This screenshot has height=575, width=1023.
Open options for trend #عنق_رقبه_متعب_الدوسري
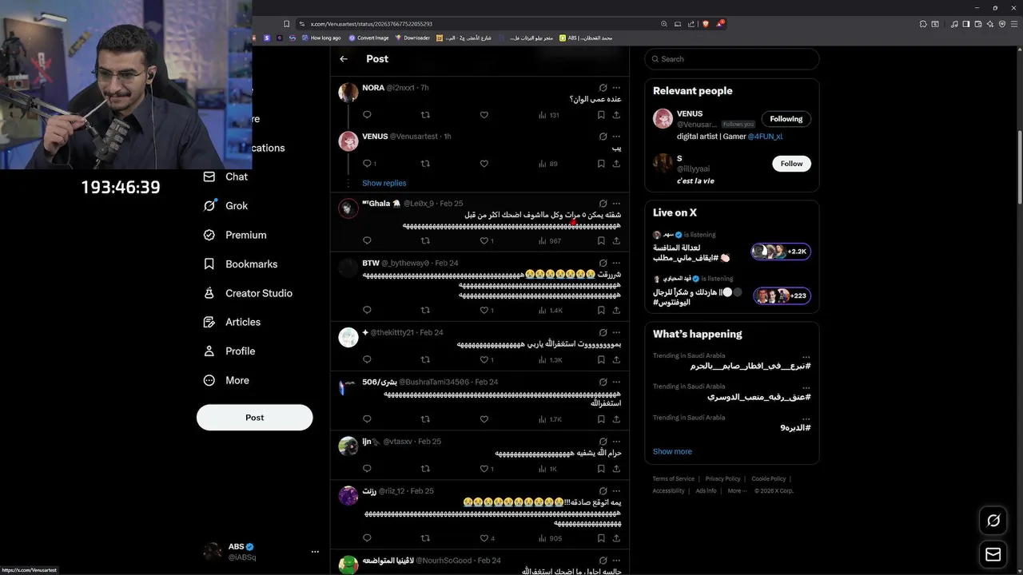point(806,387)
